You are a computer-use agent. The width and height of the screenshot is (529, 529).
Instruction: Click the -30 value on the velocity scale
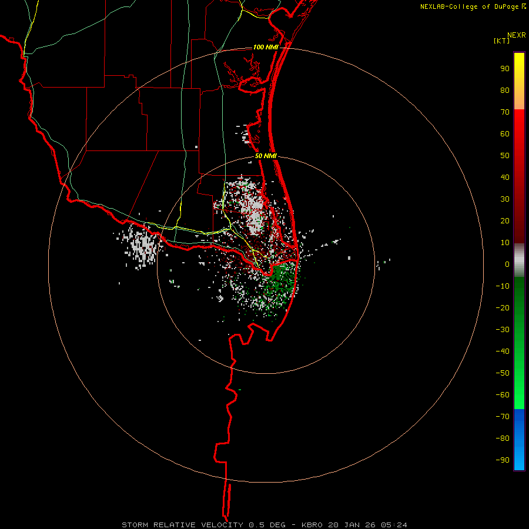[503, 330]
